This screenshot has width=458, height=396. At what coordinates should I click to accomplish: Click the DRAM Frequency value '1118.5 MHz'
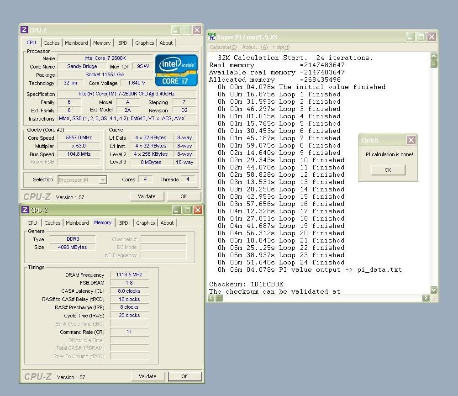click(129, 275)
